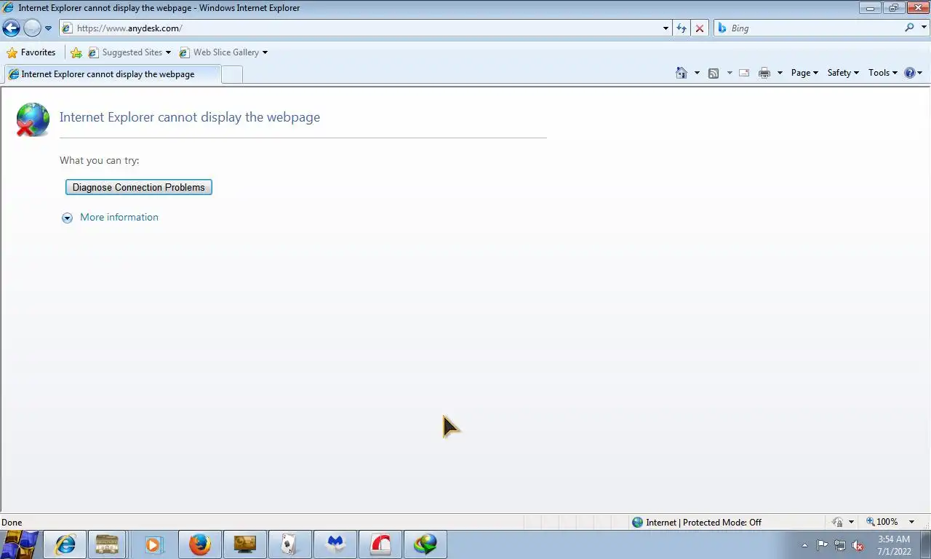Open the second taskbar icon beside Internet Explorer

point(107,544)
